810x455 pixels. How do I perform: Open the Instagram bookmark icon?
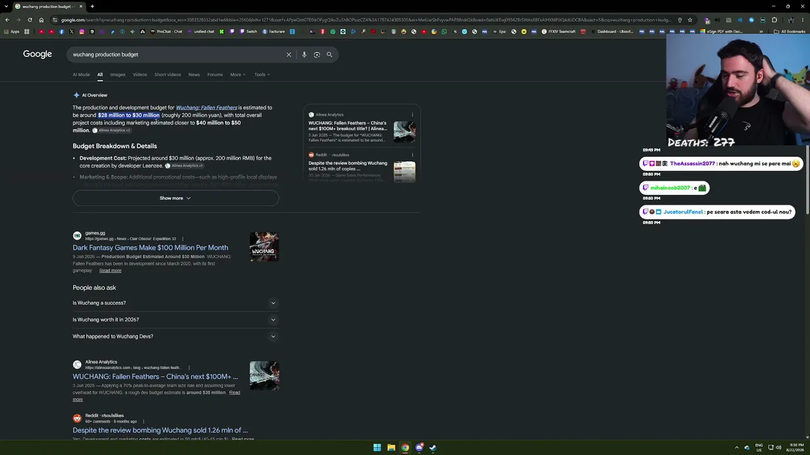[82, 32]
